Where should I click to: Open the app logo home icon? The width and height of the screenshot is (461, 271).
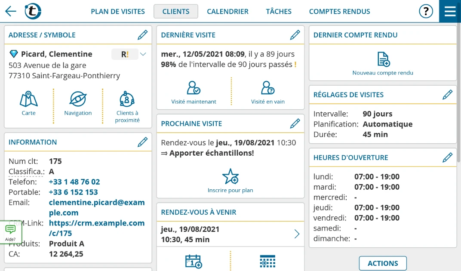click(33, 11)
